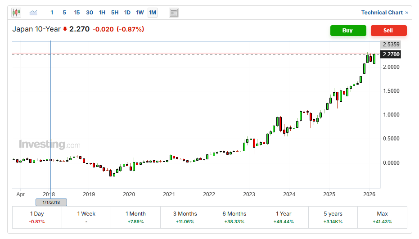Click the 2.270 last price value
This screenshot has width=419, height=239.
click(79, 29)
